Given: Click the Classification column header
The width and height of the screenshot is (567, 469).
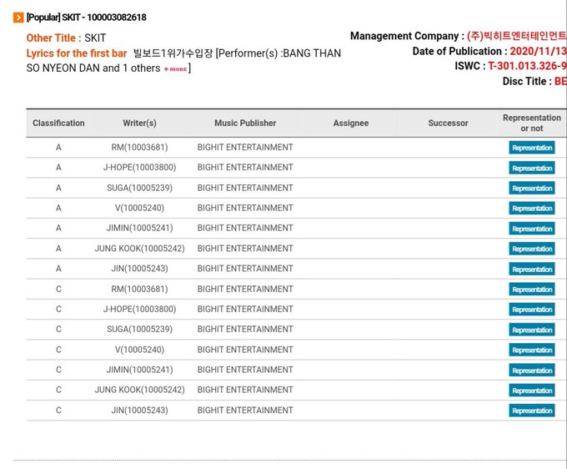Looking at the screenshot, I should coord(58,123).
